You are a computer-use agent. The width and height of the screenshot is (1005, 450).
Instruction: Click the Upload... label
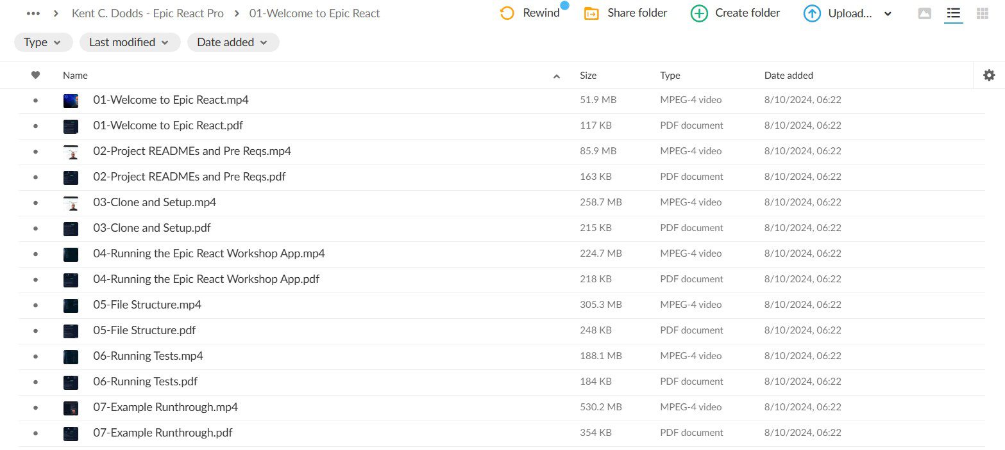tap(850, 13)
